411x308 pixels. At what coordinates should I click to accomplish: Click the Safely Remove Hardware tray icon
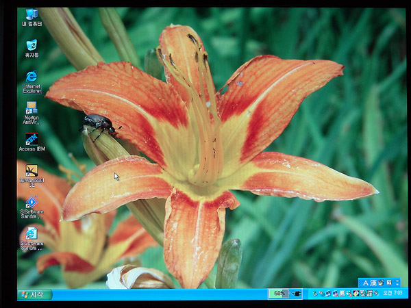coord(315,294)
